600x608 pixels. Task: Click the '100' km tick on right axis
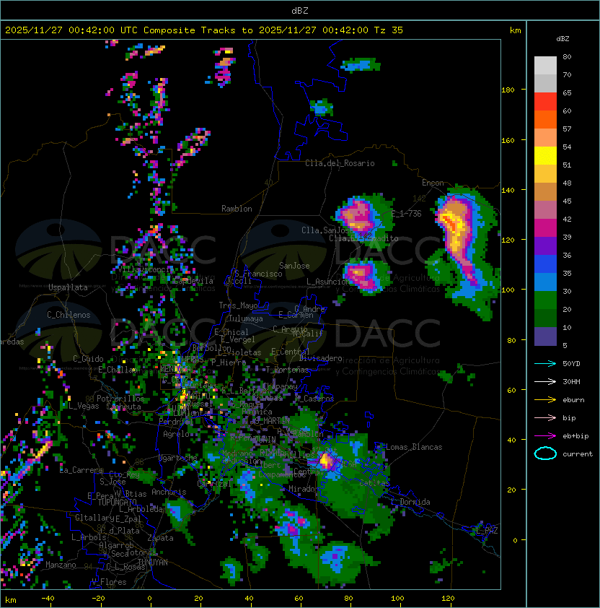pyautogui.click(x=508, y=290)
